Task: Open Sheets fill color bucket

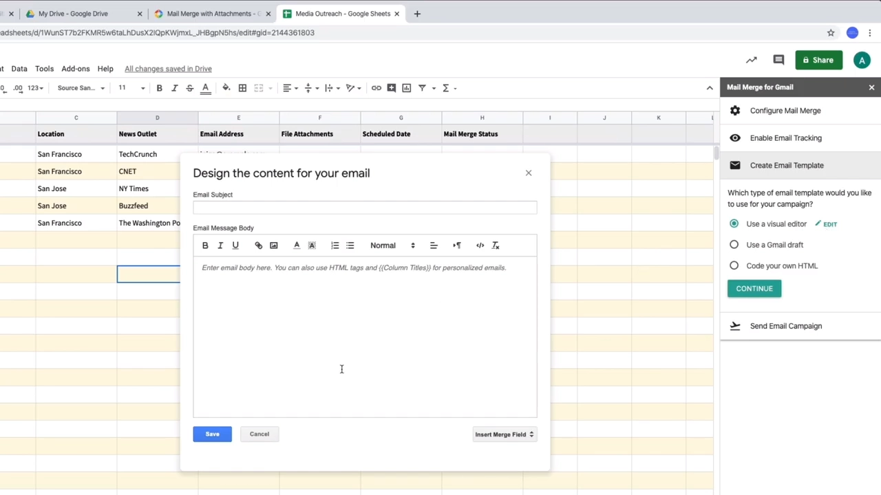Action: [226, 88]
